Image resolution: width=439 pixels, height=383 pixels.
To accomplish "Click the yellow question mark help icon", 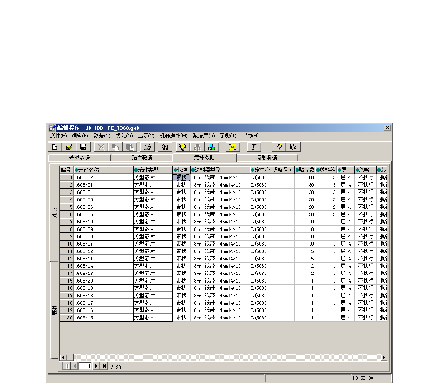I will click(x=280, y=147).
